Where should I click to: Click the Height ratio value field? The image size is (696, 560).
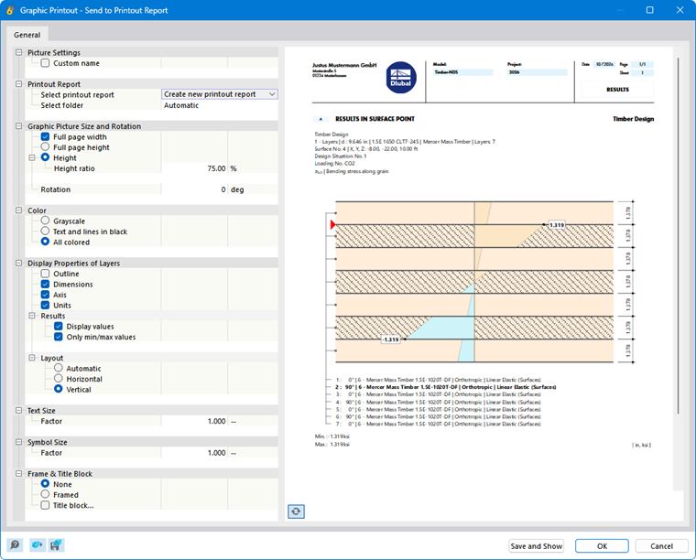coord(194,168)
